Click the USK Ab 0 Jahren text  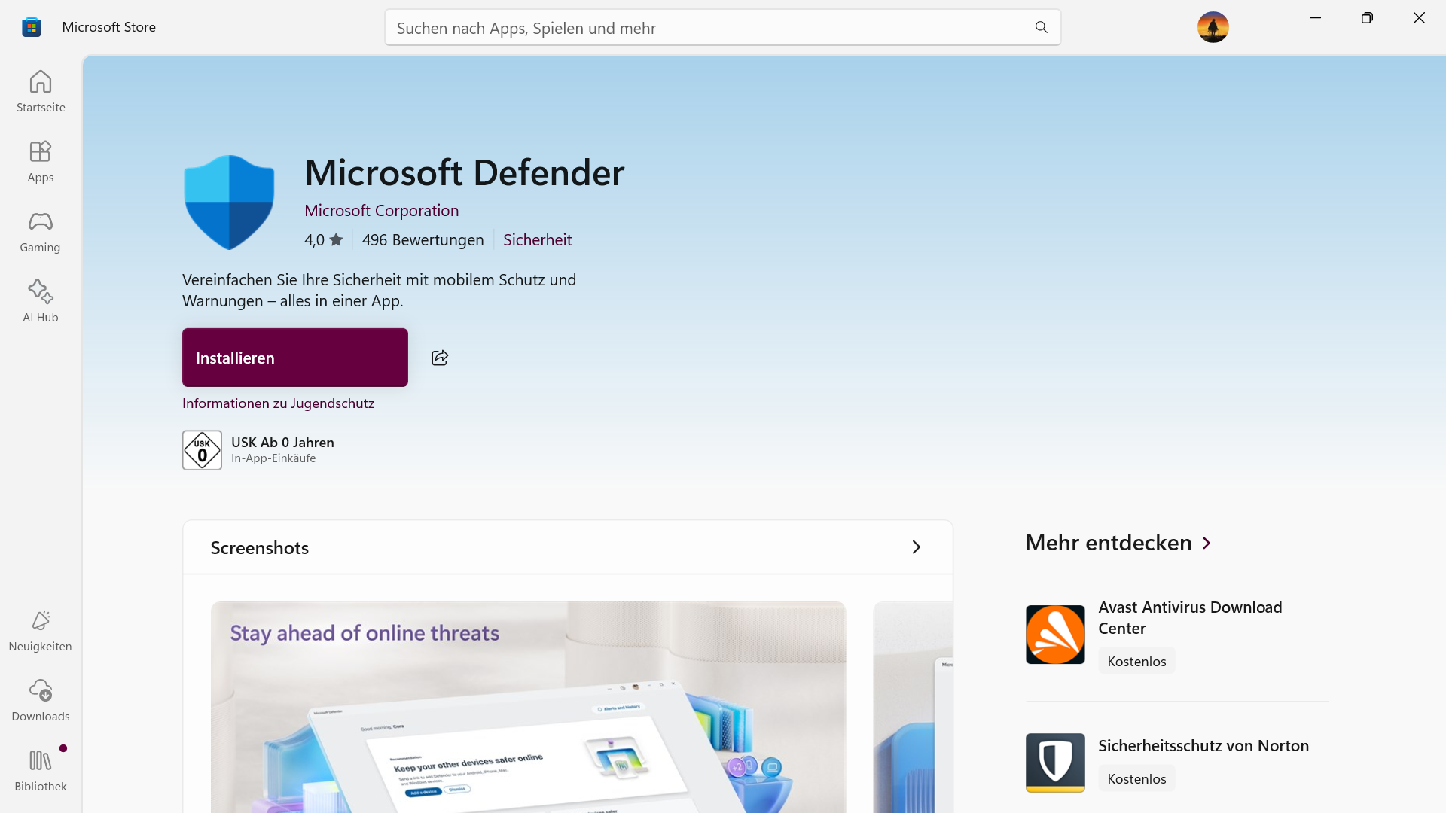(x=282, y=442)
